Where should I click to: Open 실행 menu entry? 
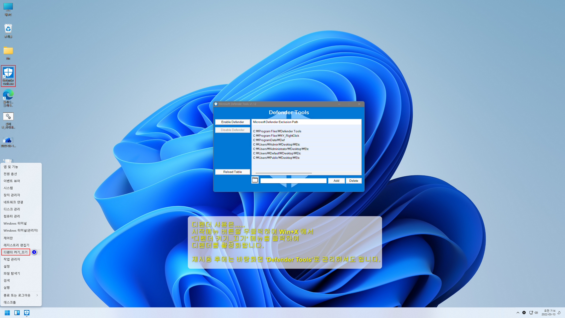21,287
